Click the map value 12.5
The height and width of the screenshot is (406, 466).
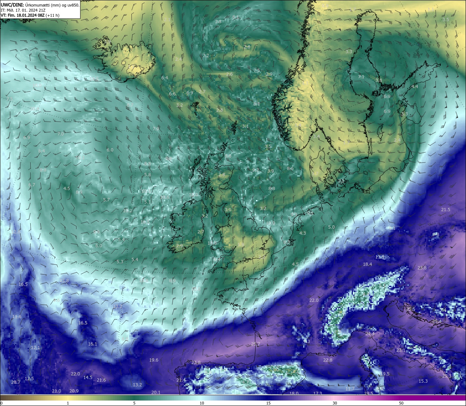tap(29, 378)
